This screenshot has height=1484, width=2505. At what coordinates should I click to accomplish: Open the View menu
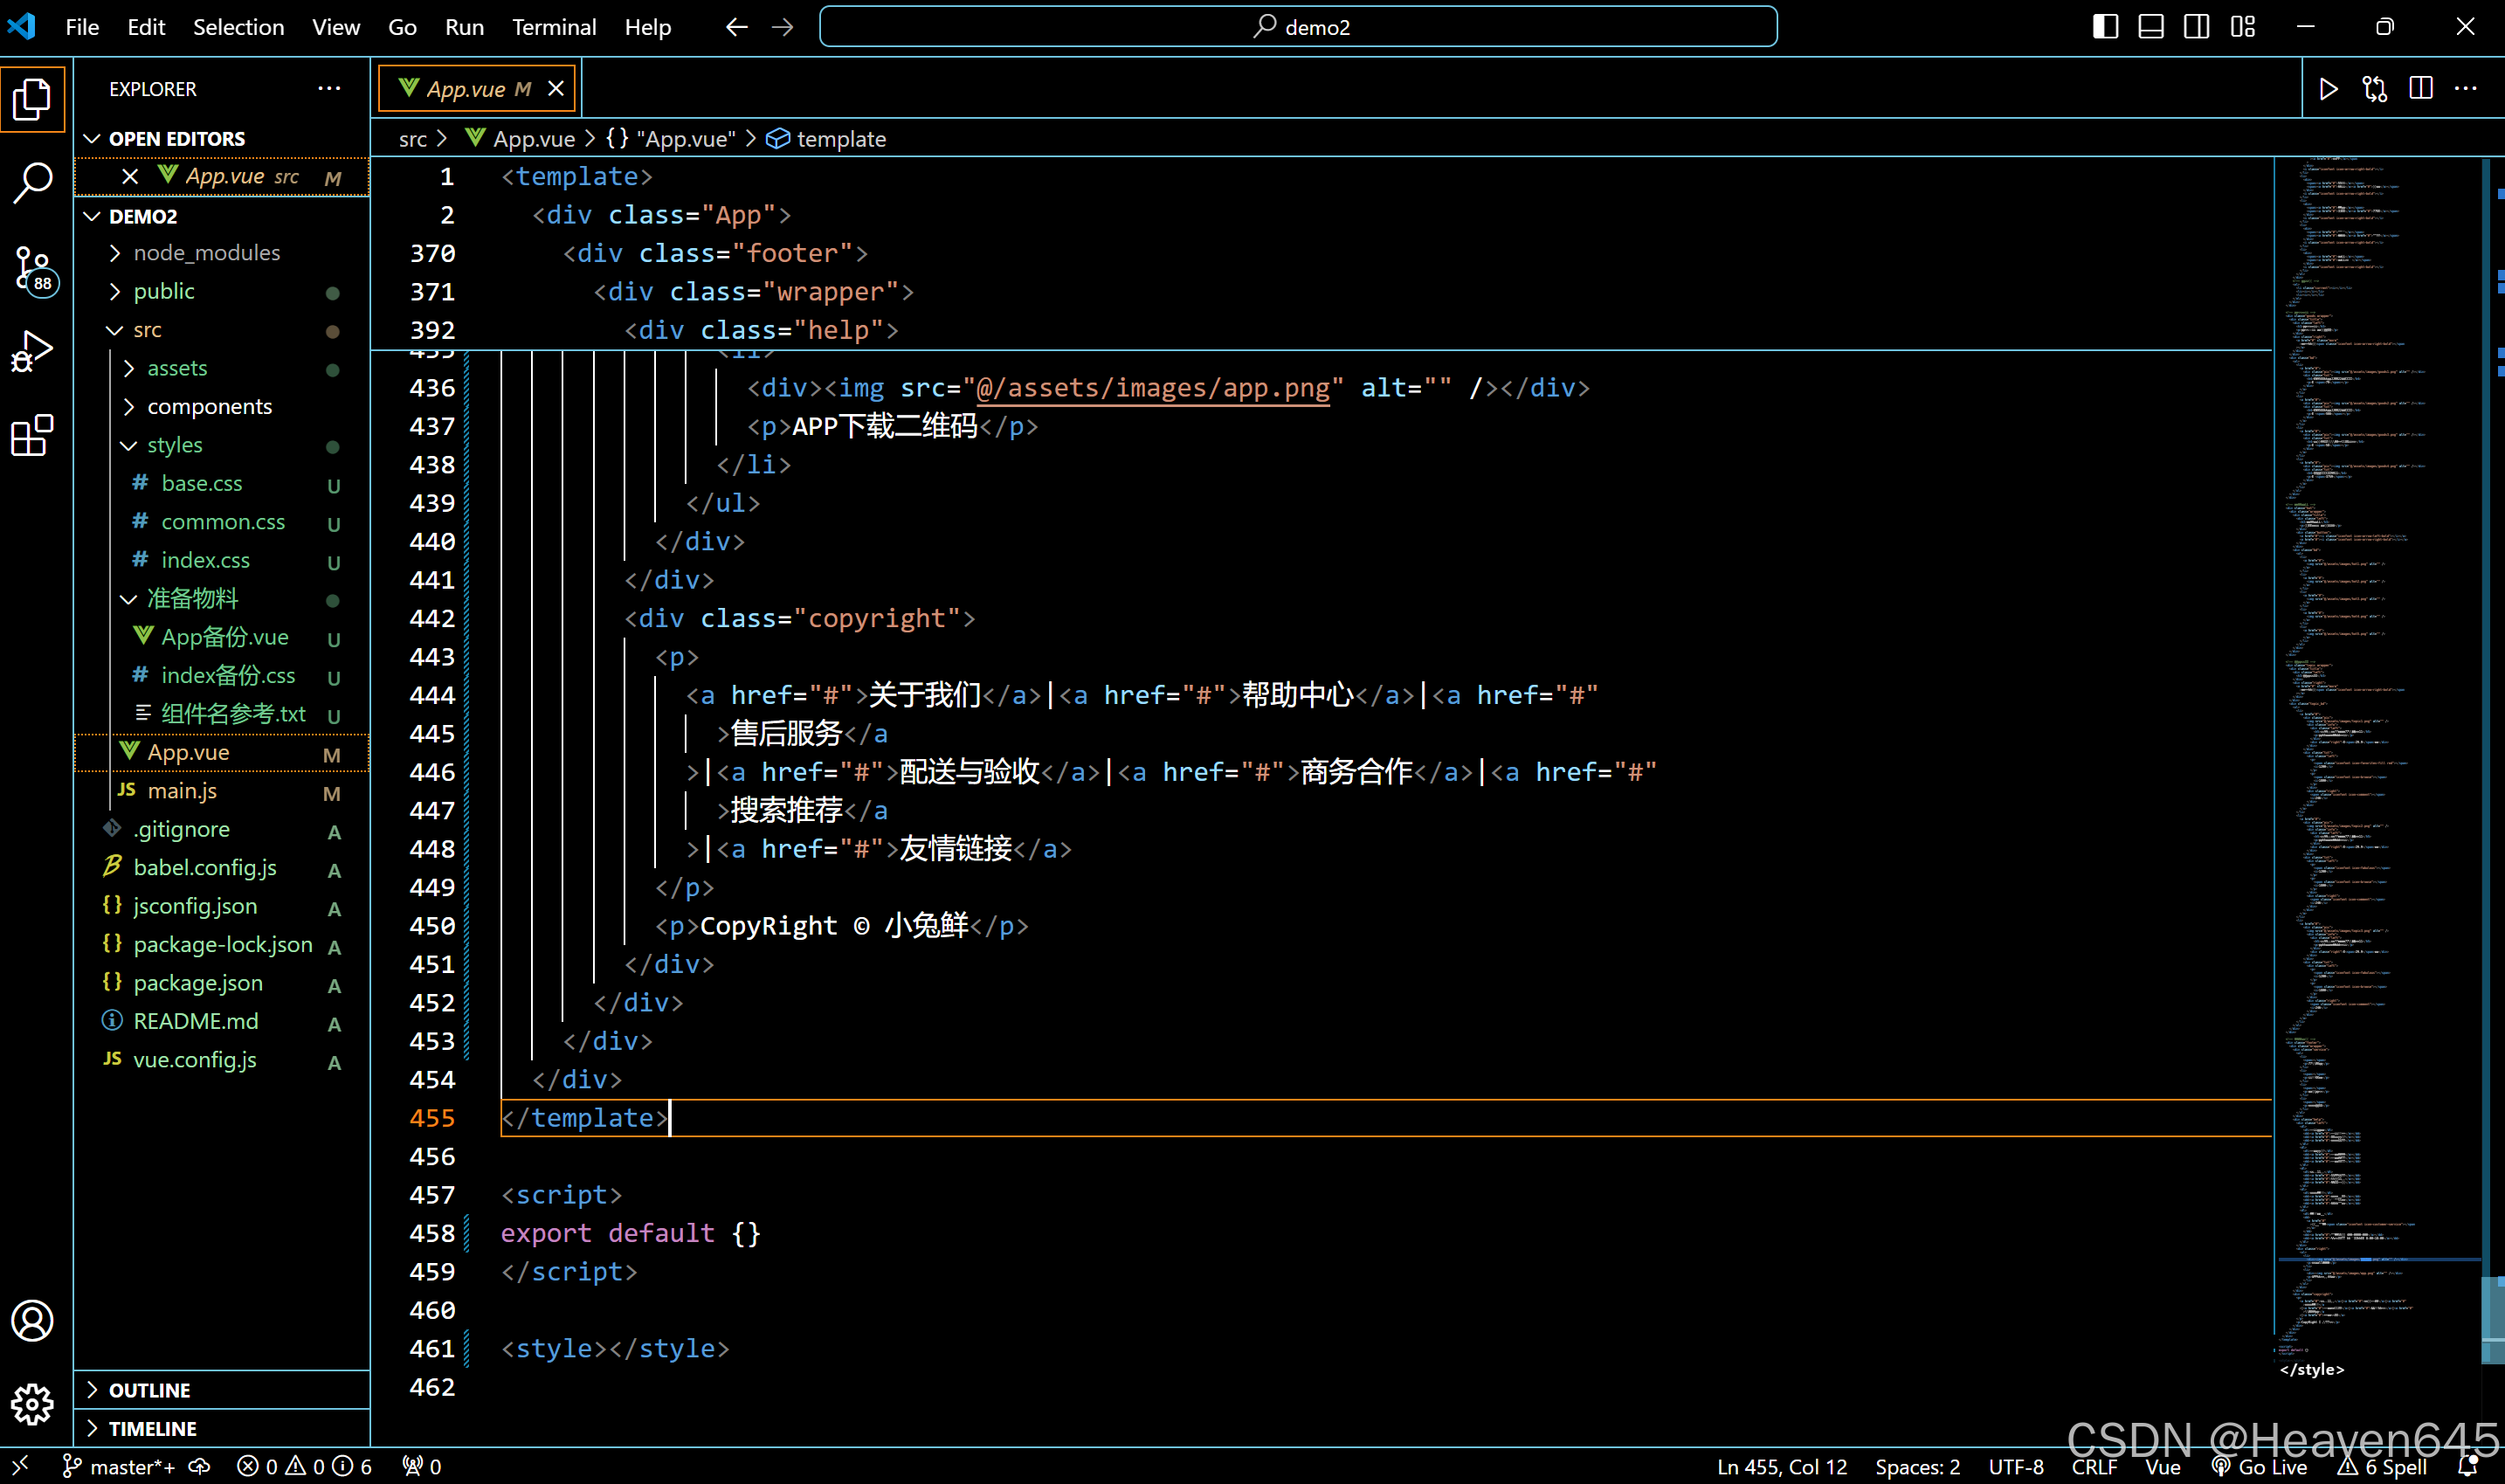point(336,27)
